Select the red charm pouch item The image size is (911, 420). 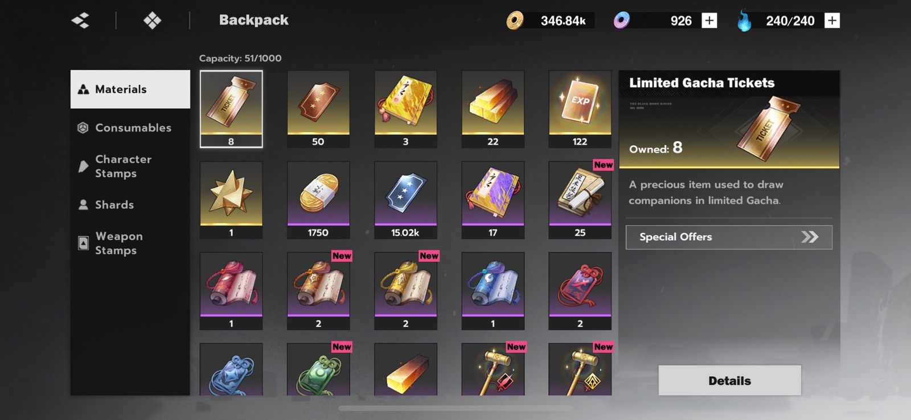(580, 291)
